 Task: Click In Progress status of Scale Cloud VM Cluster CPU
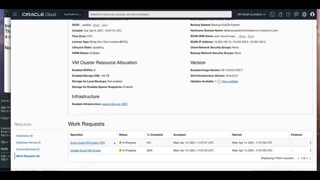127,142
